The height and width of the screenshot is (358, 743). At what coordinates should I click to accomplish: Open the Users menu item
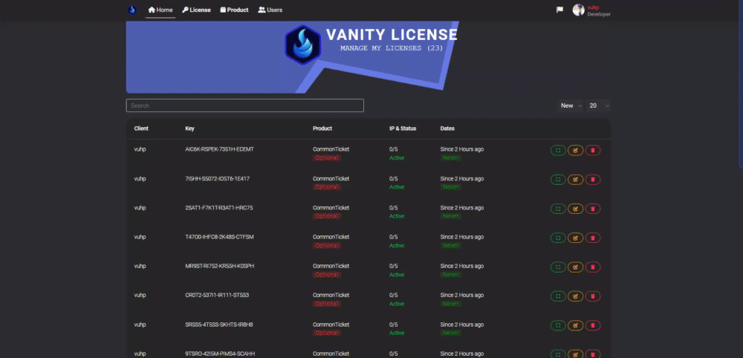[x=270, y=10]
